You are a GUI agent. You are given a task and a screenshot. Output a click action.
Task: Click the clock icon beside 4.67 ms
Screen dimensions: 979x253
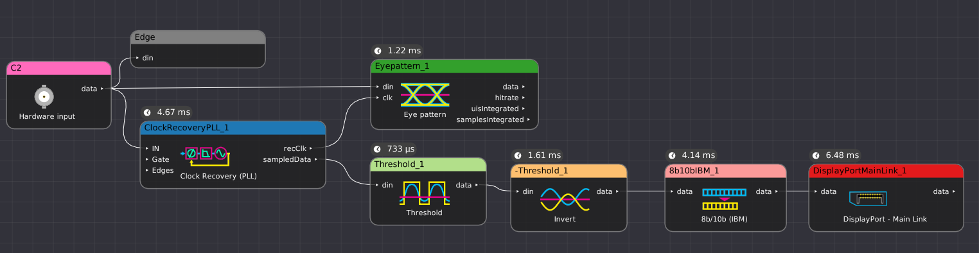click(x=147, y=112)
